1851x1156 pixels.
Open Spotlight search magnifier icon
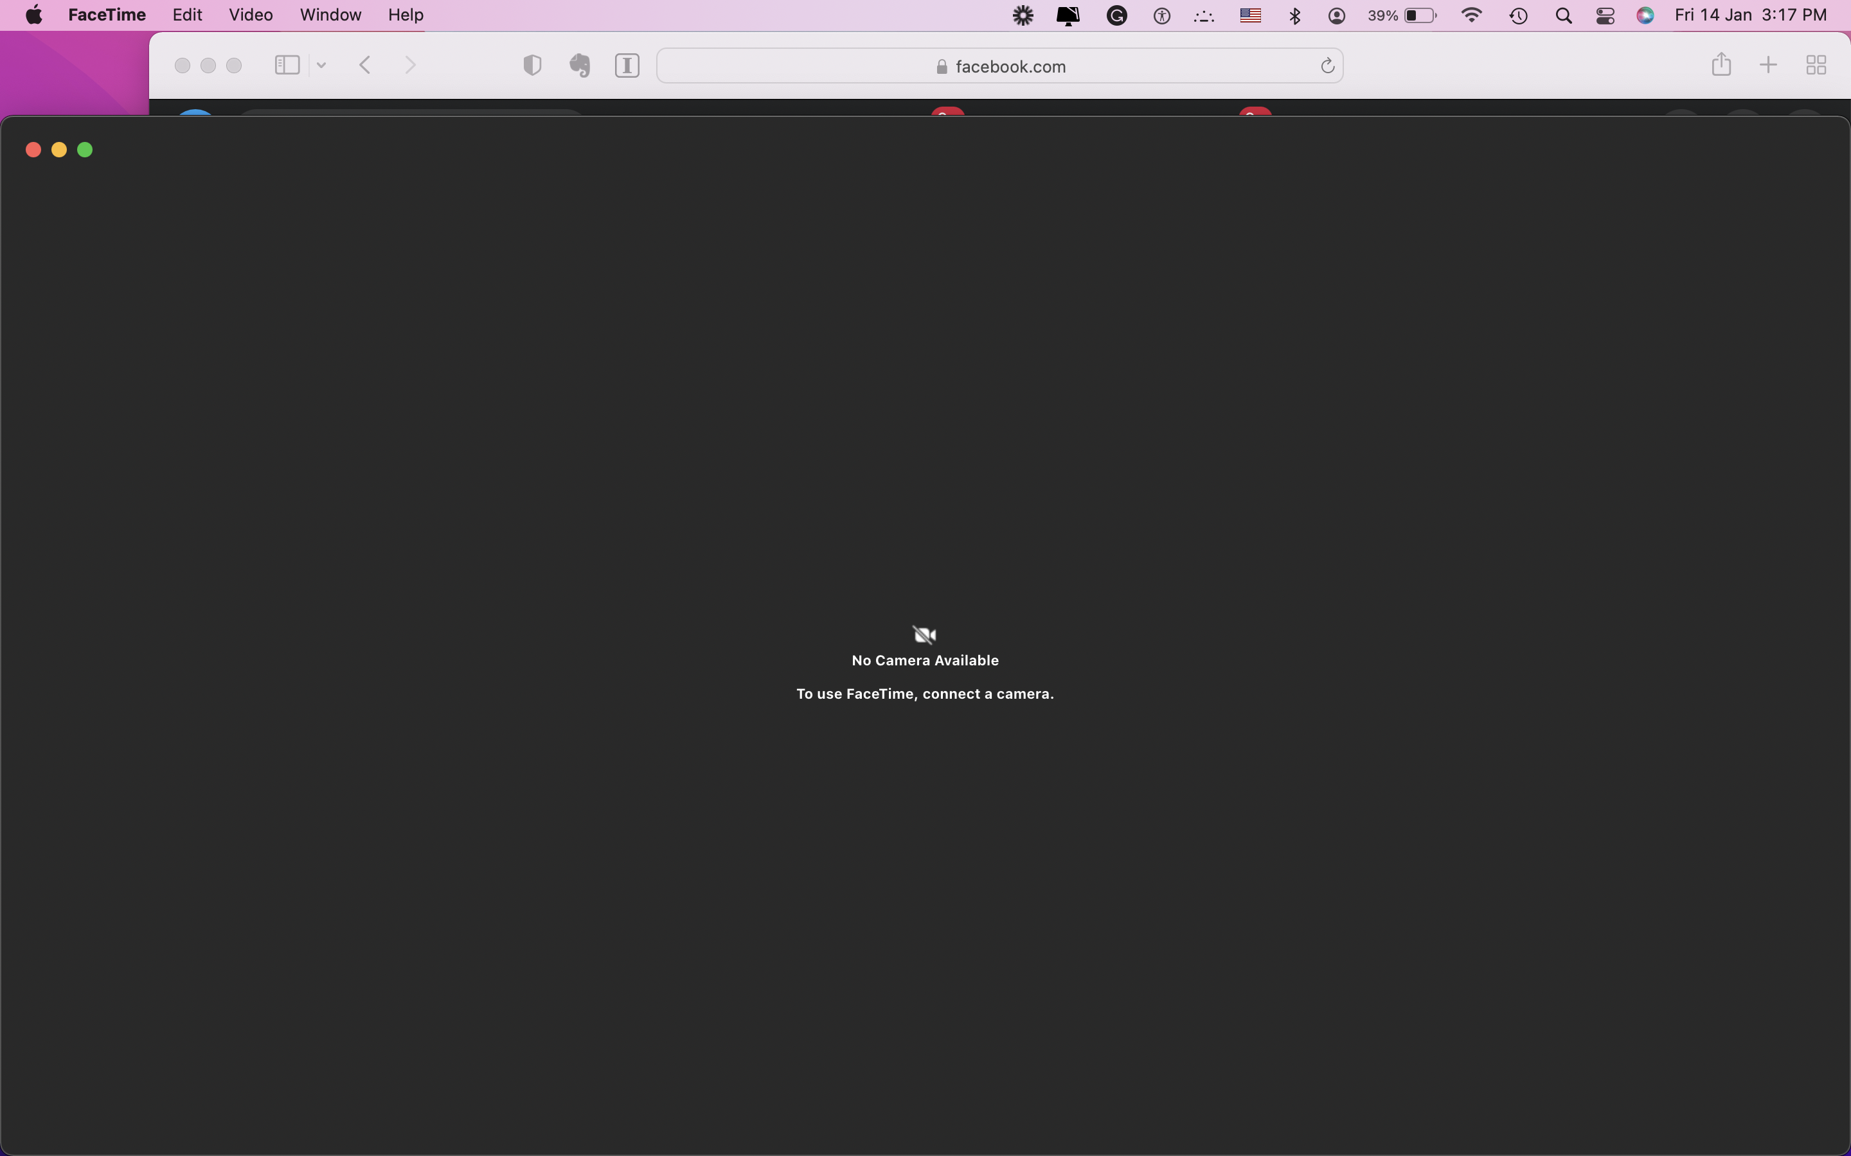tap(1564, 15)
